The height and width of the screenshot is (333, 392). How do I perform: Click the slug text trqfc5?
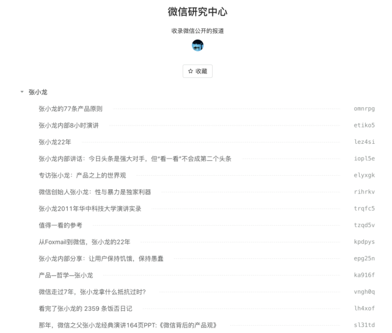tap(364, 209)
